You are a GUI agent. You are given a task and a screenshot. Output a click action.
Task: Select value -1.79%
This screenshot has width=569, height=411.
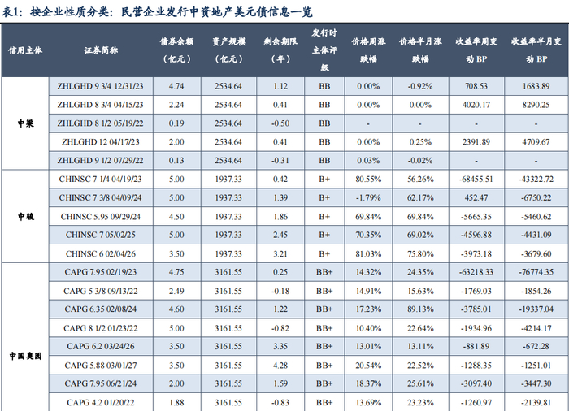pyautogui.click(x=368, y=197)
